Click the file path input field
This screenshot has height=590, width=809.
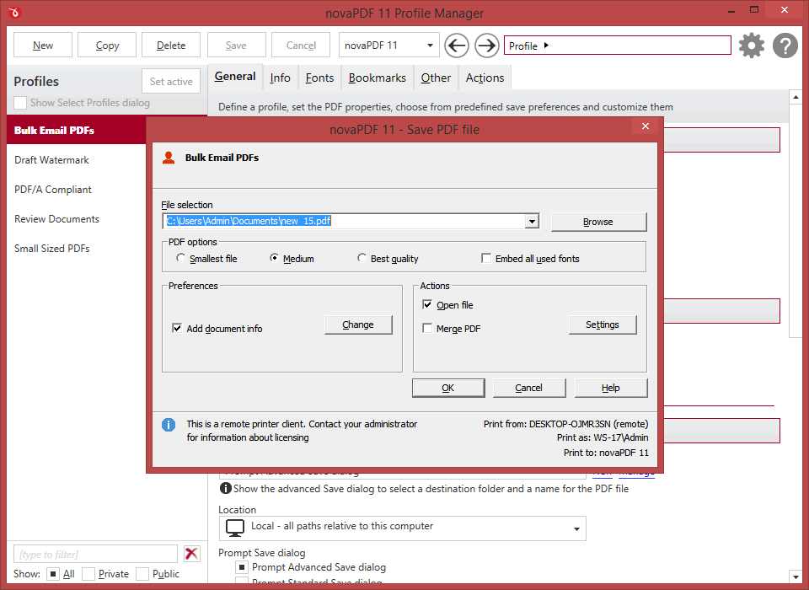point(344,221)
